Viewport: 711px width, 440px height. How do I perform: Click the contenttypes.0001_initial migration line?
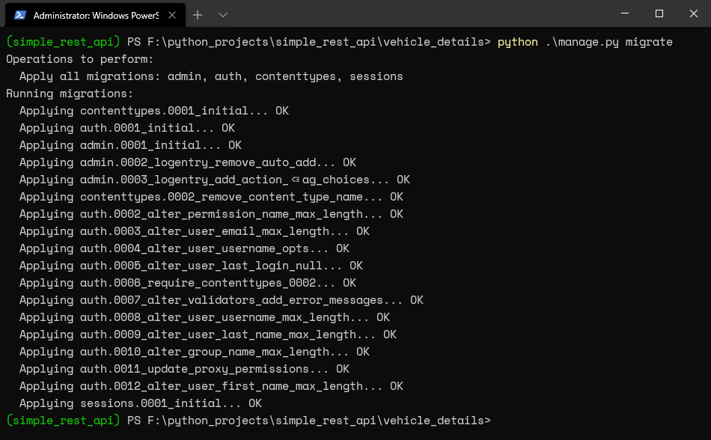(x=153, y=111)
